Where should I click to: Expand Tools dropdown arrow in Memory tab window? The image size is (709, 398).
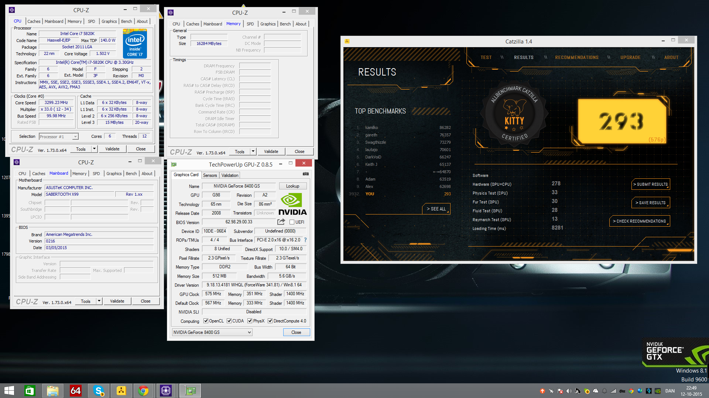tap(253, 151)
